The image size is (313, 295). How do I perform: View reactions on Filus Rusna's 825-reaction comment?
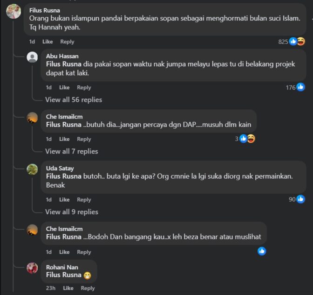click(292, 42)
